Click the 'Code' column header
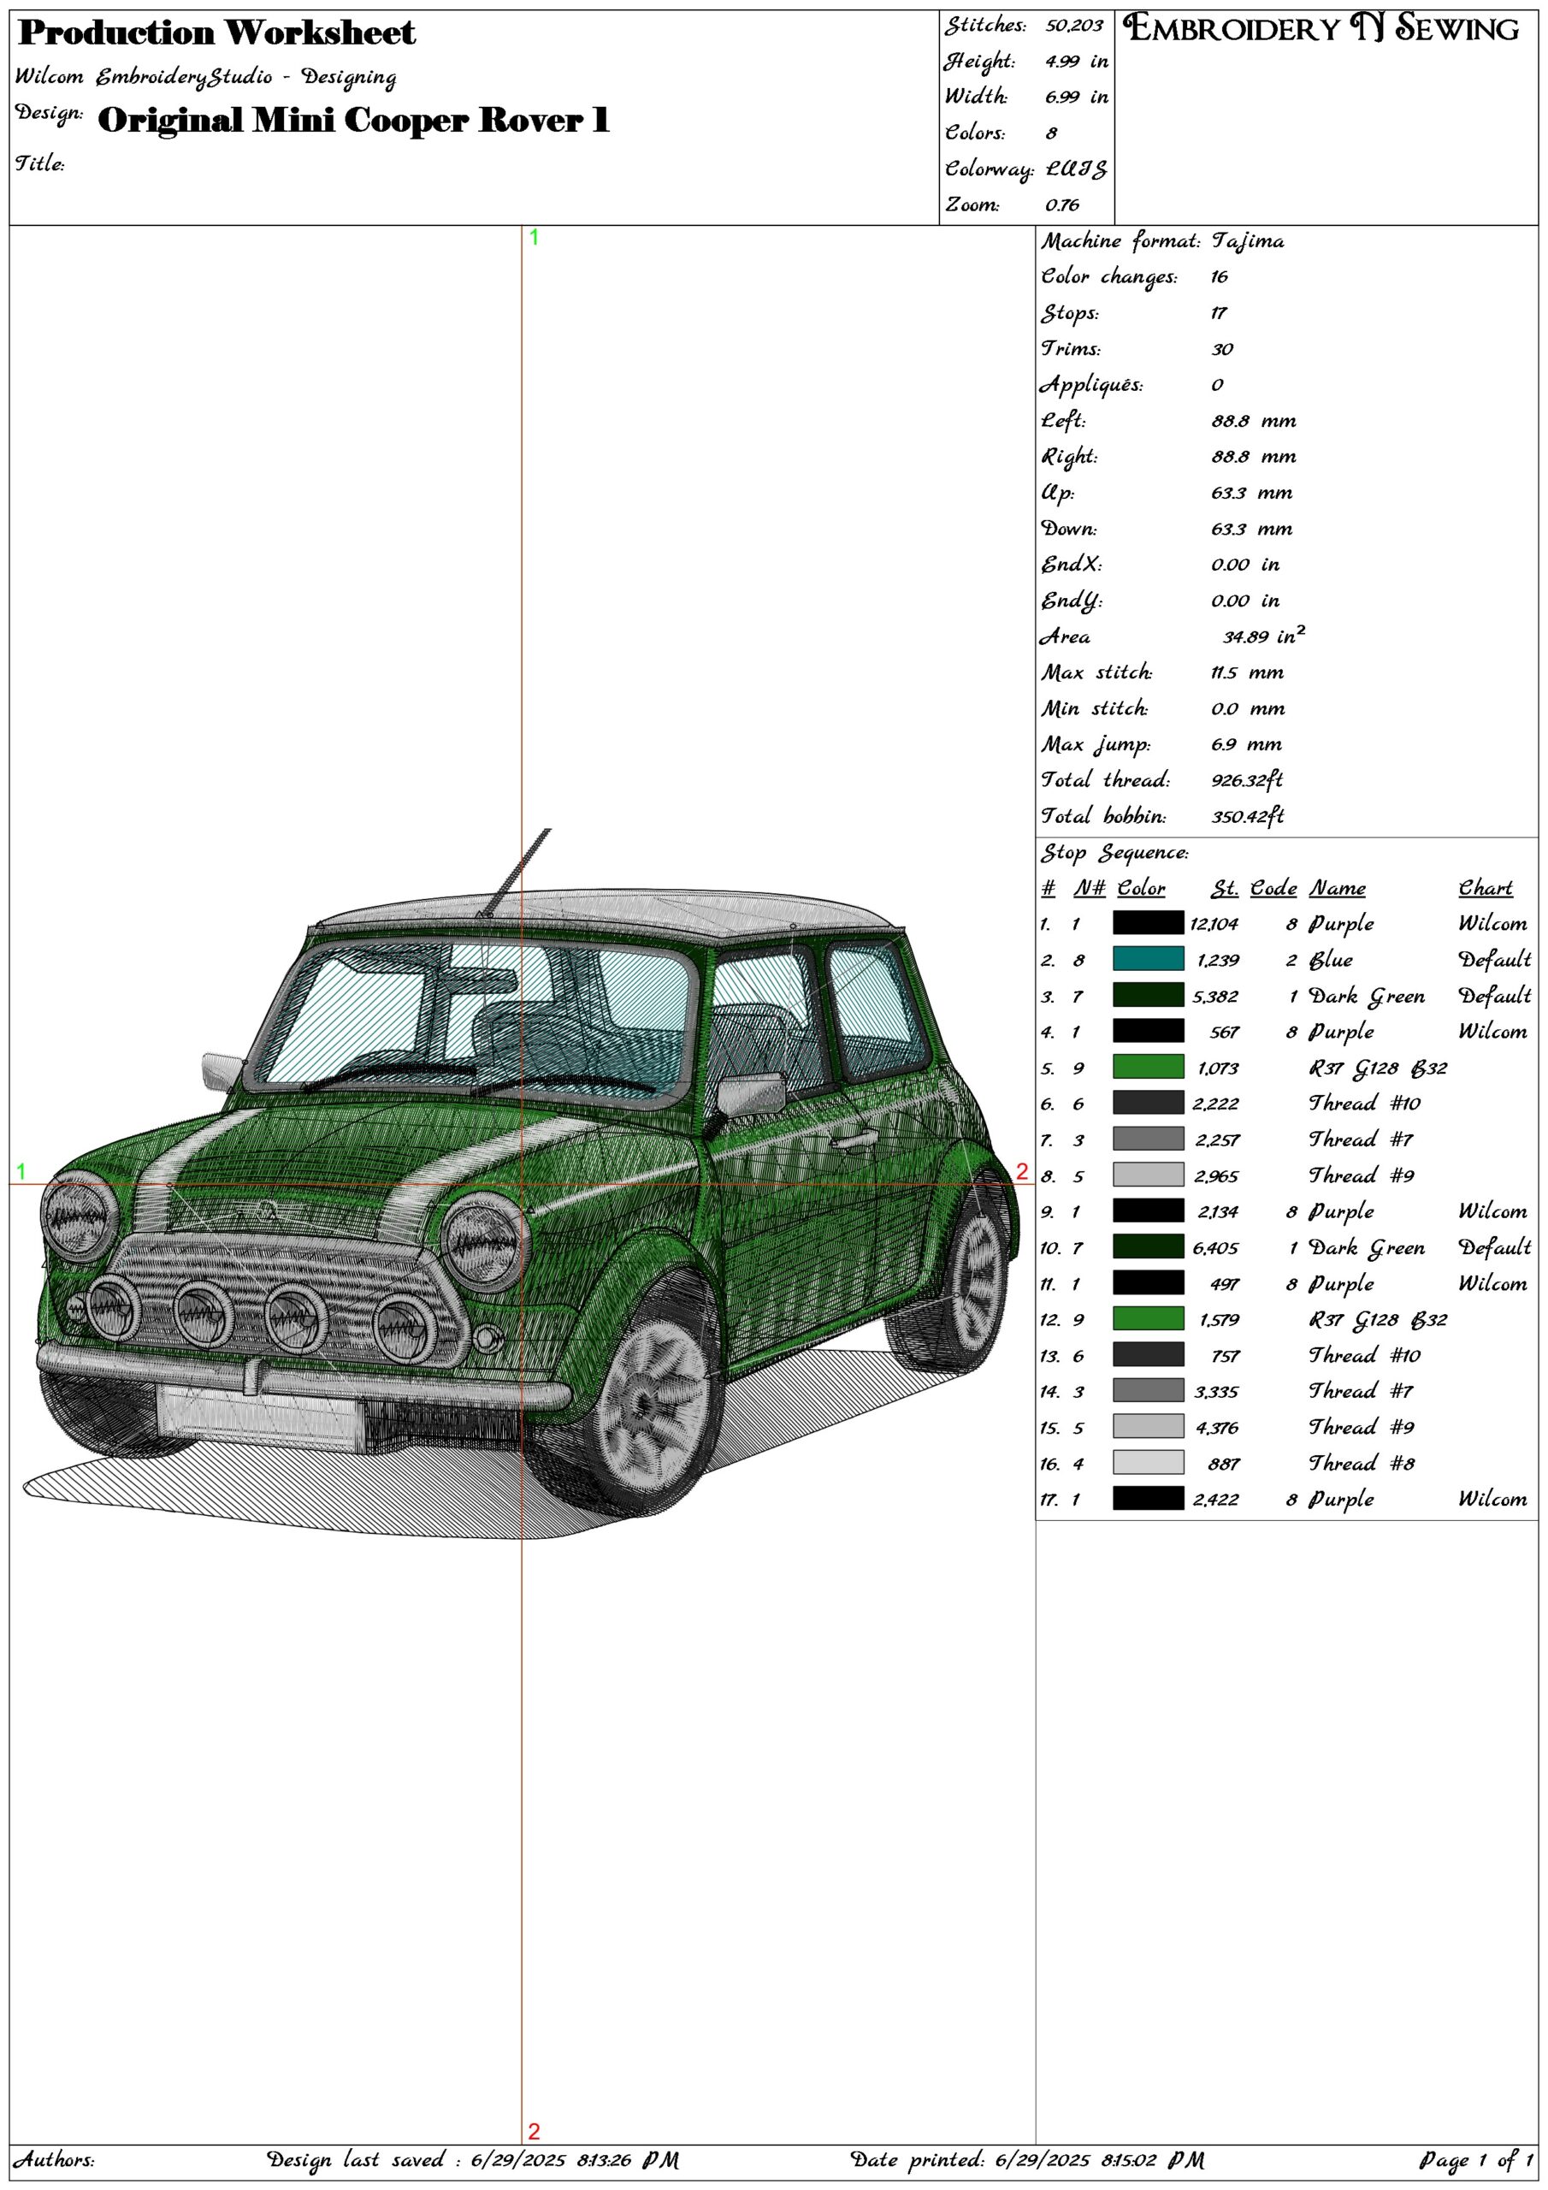This screenshot has height=2190, width=1548. (1274, 888)
